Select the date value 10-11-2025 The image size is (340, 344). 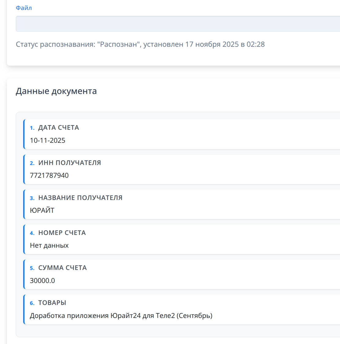(x=48, y=140)
